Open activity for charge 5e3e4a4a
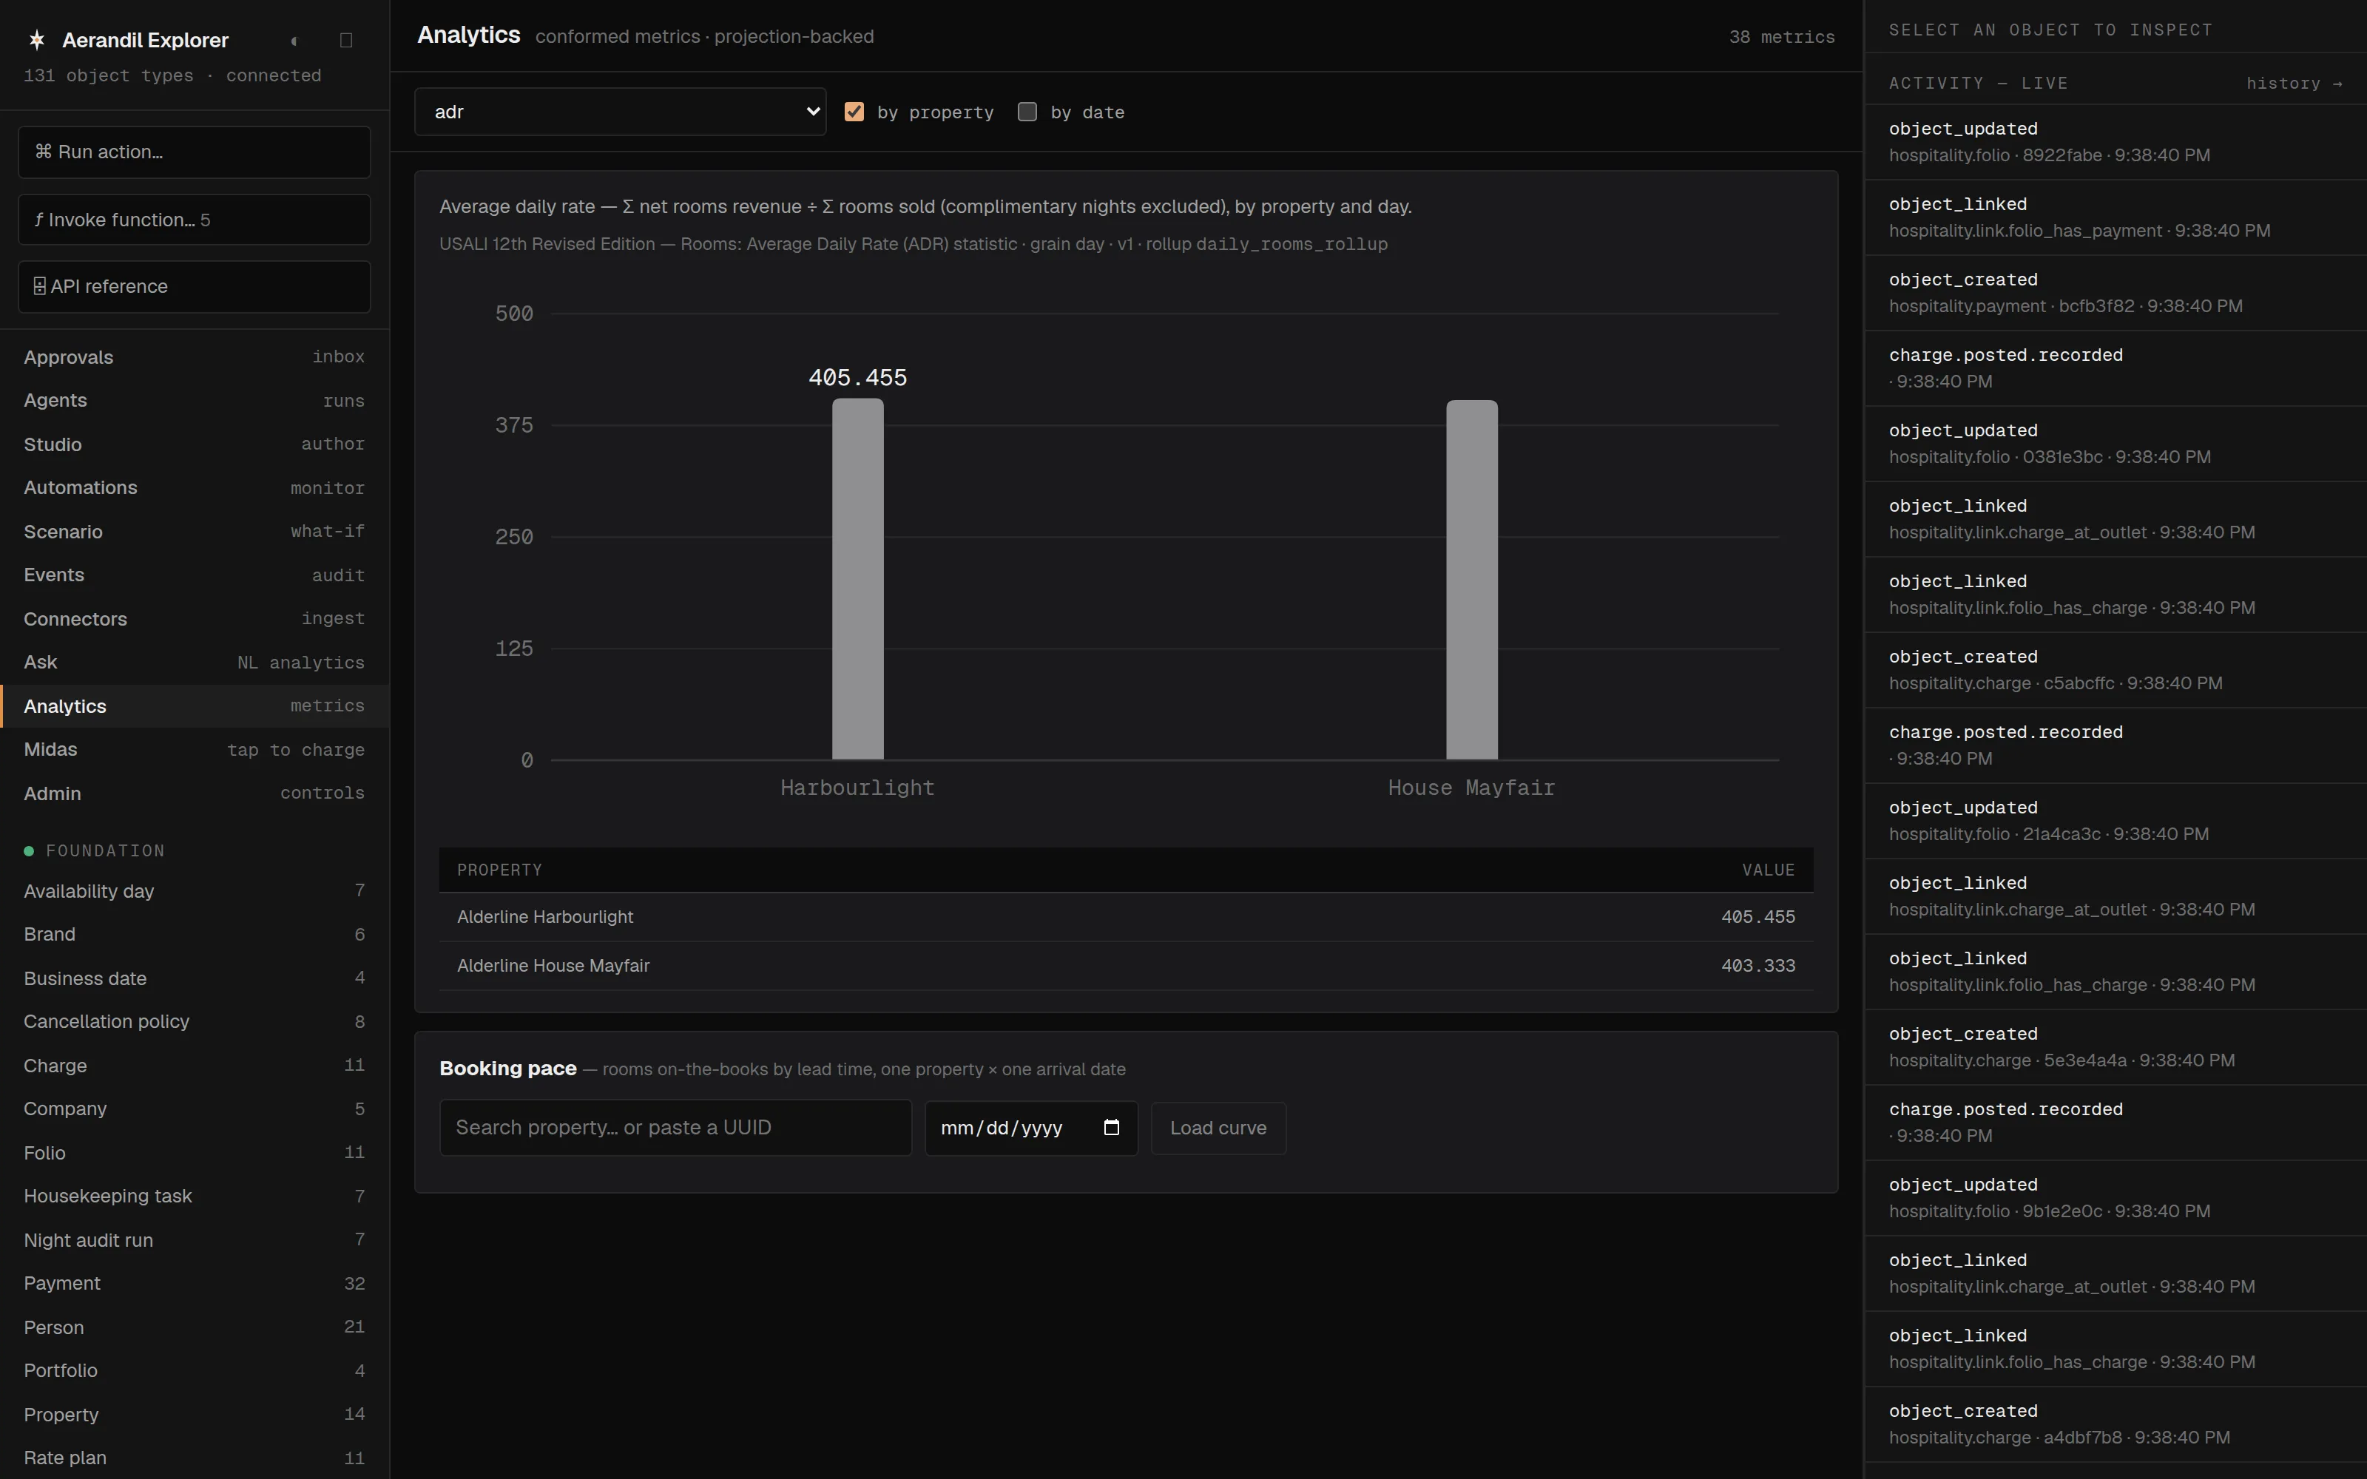This screenshot has width=2367, height=1479. [x=2115, y=1046]
